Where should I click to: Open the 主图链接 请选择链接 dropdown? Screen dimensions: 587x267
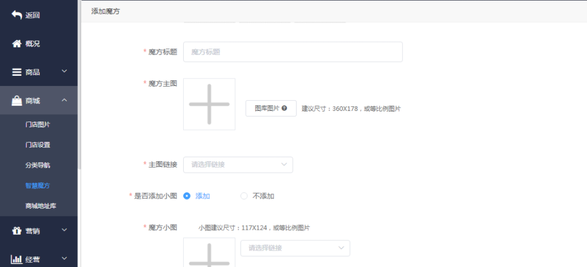238,165
